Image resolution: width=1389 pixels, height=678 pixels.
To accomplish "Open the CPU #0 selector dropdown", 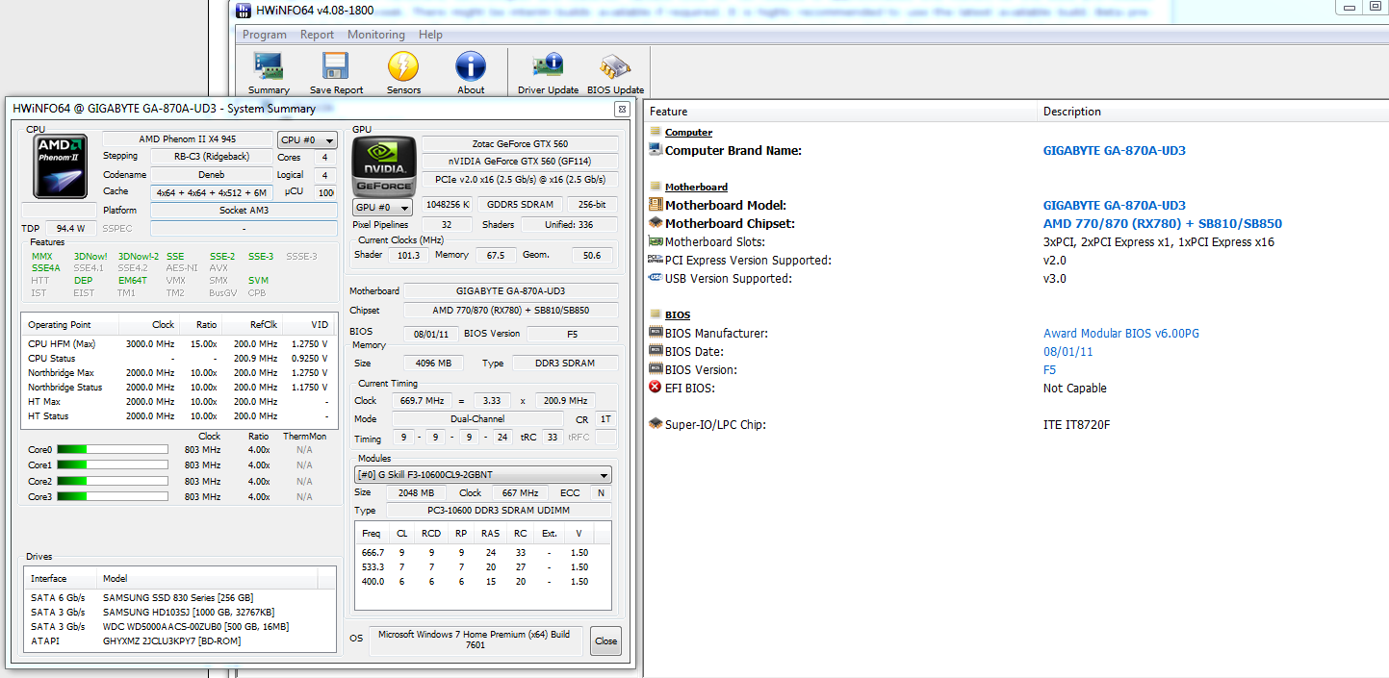I will pyautogui.click(x=307, y=139).
